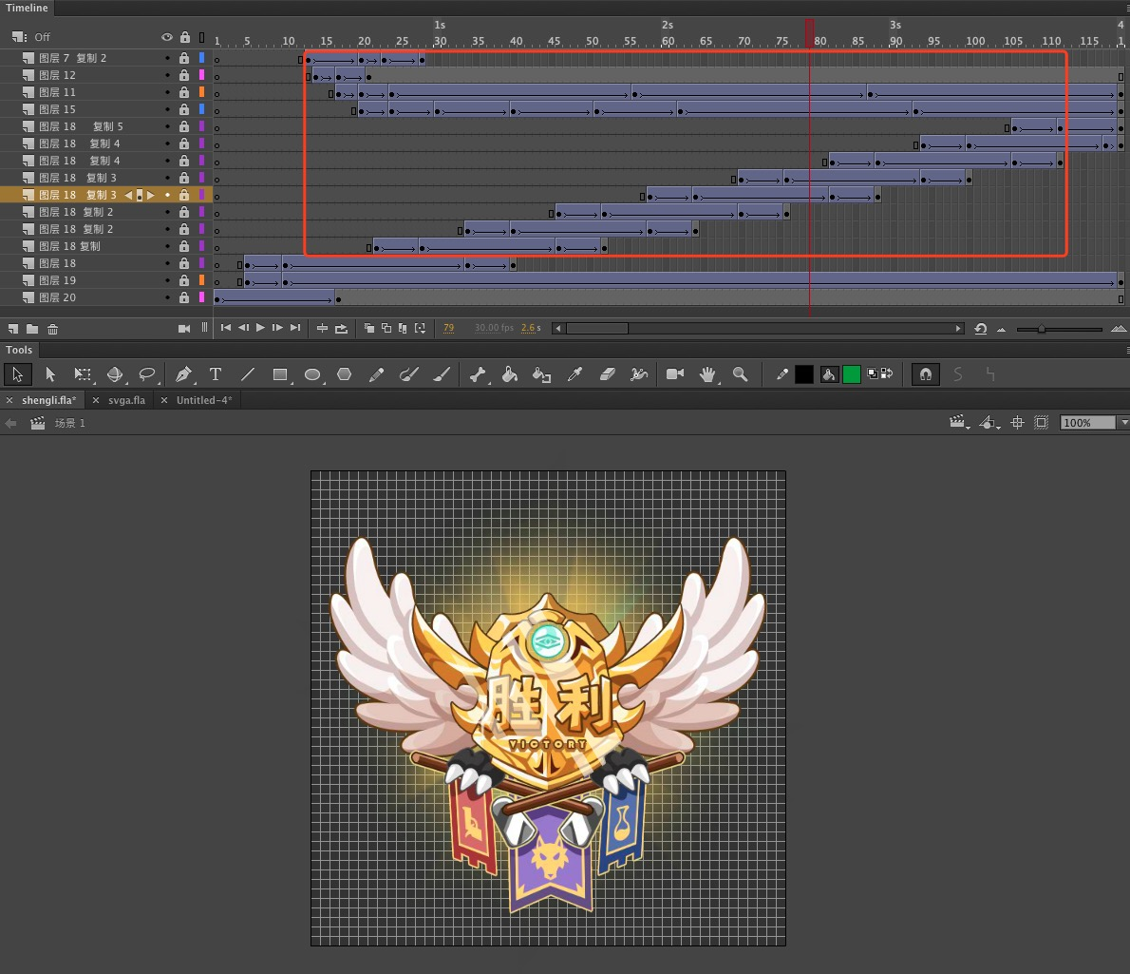Close the svga.fla tab
This screenshot has height=974, width=1130.
(96, 400)
